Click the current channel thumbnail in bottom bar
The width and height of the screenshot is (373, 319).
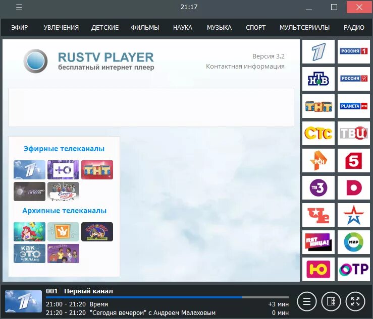(x=23, y=301)
